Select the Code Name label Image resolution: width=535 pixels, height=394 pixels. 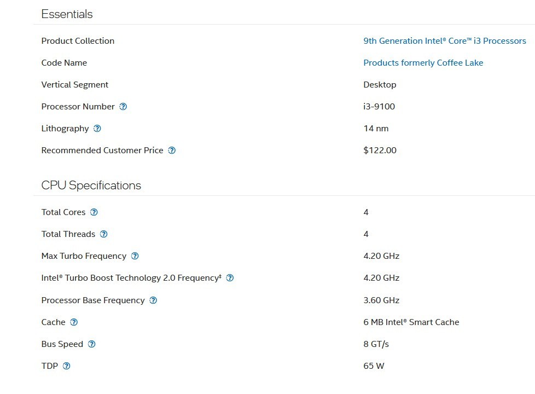click(64, 63)
